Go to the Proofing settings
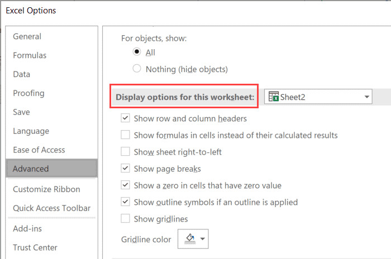391x259 pixels. pos(28,93)
